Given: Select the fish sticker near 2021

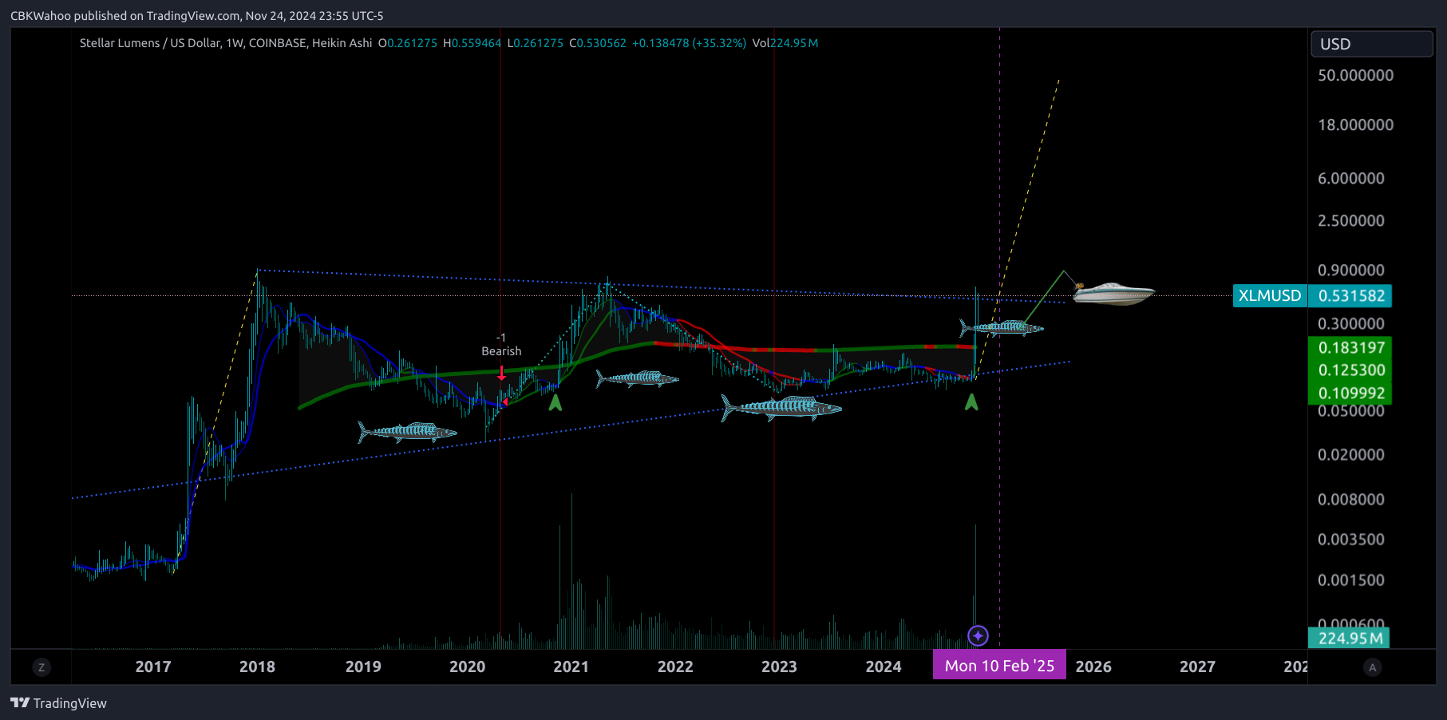Looking at the screenshot, I should coord(637,378).
